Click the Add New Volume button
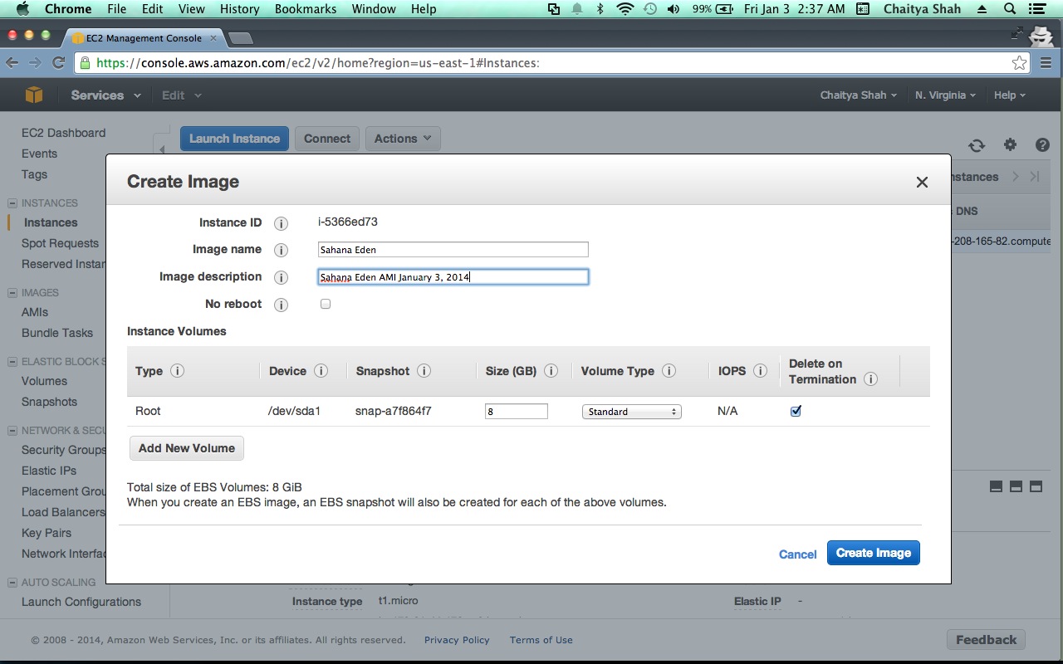The width and height of the screenshot is (1063, 664). (x=187, y=448)
